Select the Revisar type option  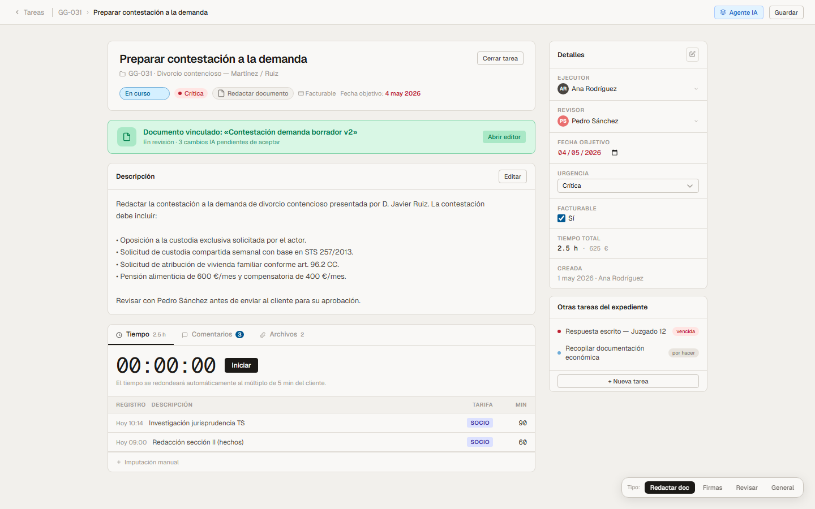tap(747, 488)
